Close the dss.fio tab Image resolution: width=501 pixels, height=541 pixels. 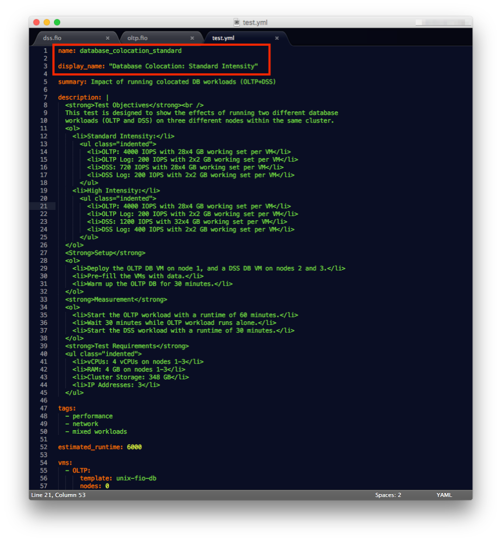[107, 38]
